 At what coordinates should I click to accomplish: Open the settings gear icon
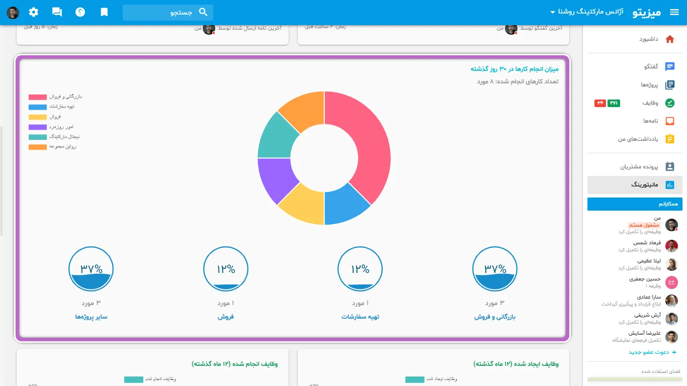coord(34,12)
